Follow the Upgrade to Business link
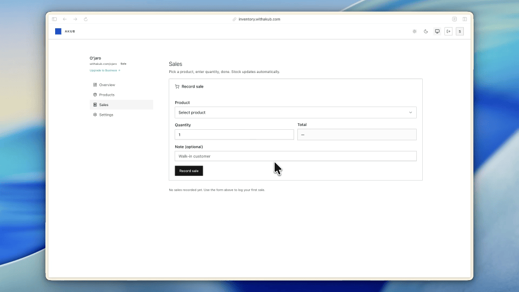The height and width of the screenshot is (292, 519). [104, 70]
